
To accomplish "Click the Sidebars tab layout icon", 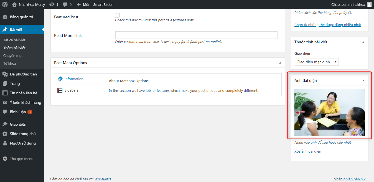I will [60, 90].
